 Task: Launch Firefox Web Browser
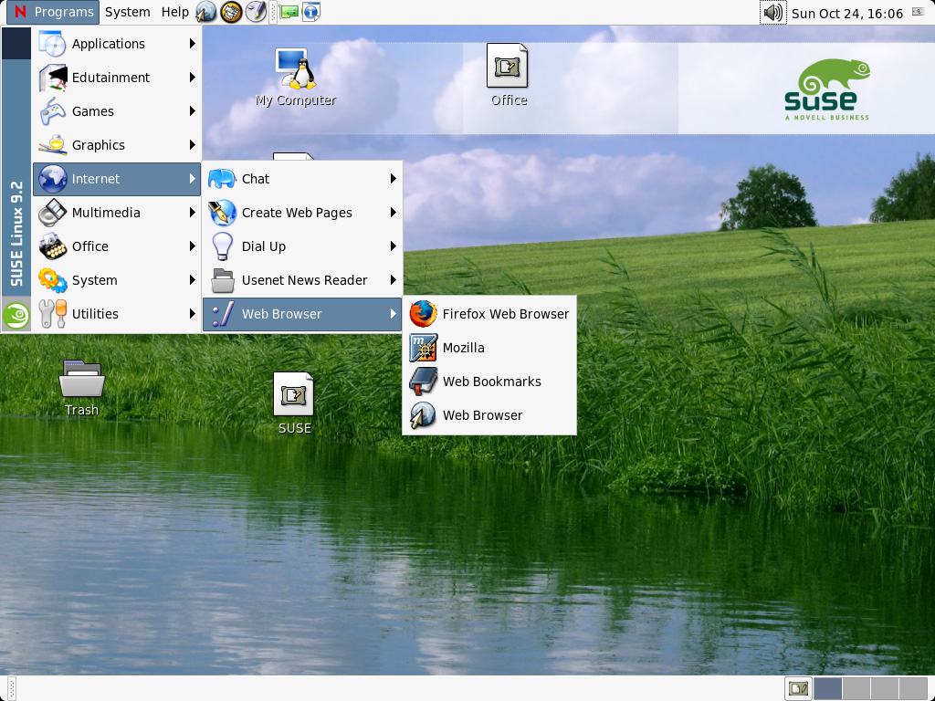489,314
